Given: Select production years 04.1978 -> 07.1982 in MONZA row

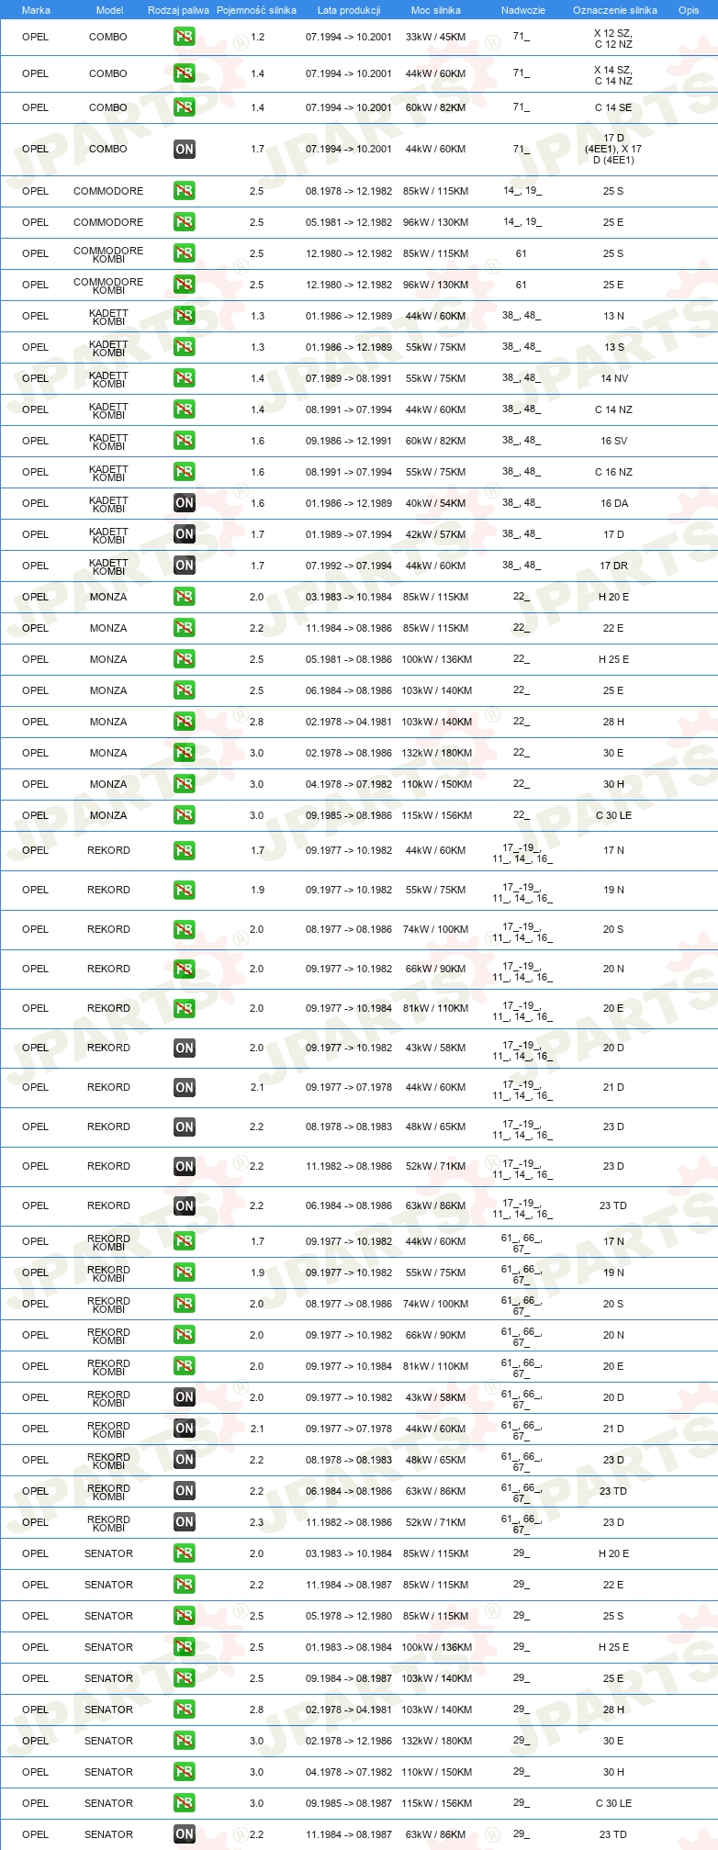Looking at the screenshot, I should pyautogui.click(x=349, y=784).
